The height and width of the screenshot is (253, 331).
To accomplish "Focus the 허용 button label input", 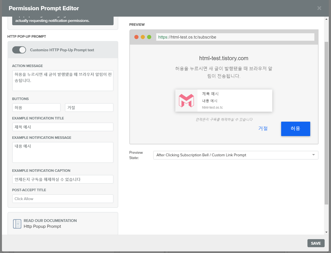I will [36, 108].
